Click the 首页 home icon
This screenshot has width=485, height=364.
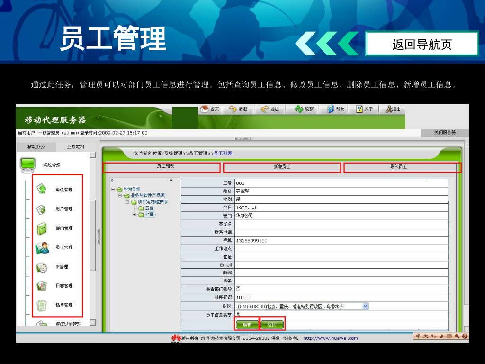pos(205,109)
